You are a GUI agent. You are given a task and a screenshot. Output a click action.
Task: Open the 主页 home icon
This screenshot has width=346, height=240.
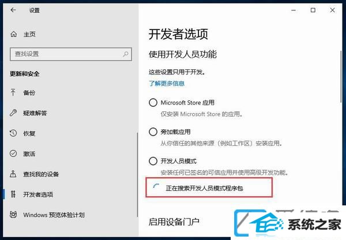[x=14, y=34]
